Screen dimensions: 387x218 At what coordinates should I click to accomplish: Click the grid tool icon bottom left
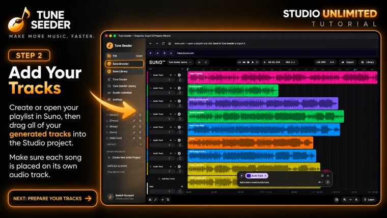[x=150, y=200]
